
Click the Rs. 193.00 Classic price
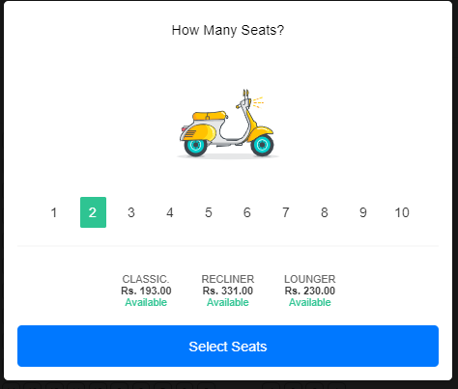point(146,291)
